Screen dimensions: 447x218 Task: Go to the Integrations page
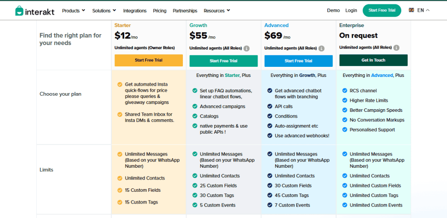tap(135, 10)
